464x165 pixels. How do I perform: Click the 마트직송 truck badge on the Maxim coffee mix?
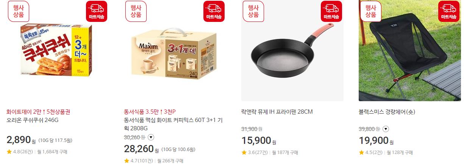pos(214,11)
